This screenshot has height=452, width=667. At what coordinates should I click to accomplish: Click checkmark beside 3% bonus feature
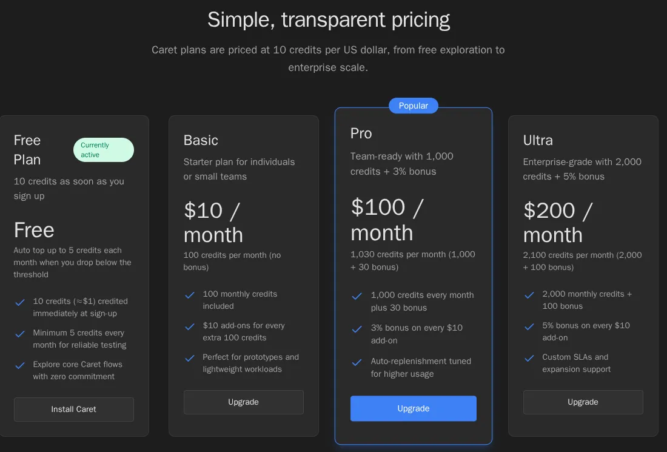[x=357, y=329]
